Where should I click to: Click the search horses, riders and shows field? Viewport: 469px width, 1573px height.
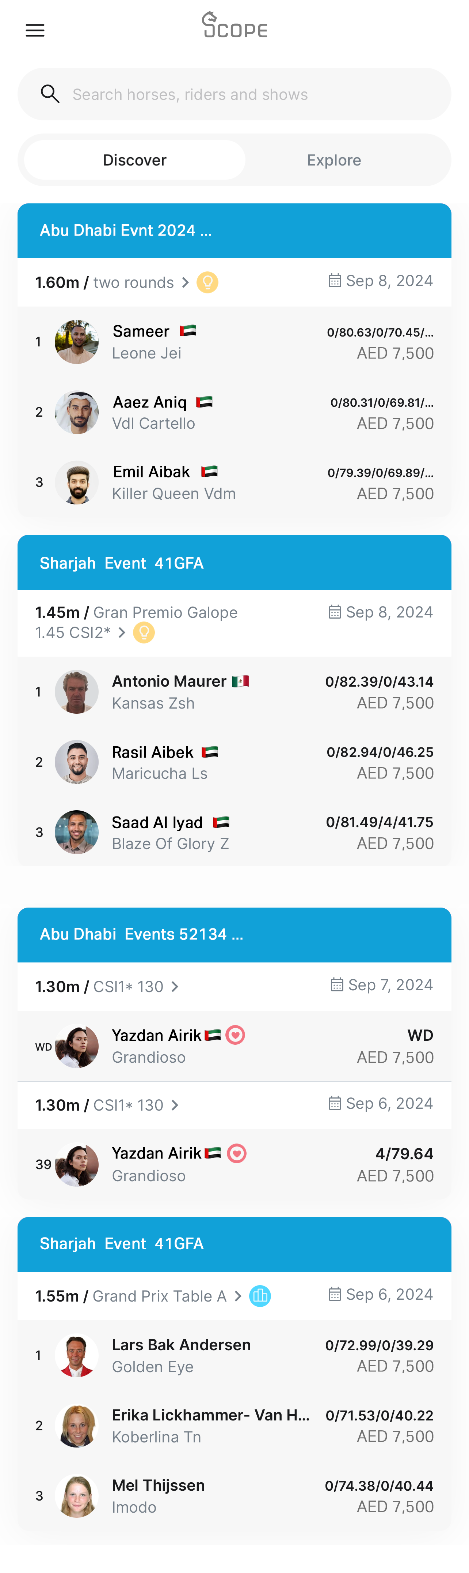pos(244,94)
